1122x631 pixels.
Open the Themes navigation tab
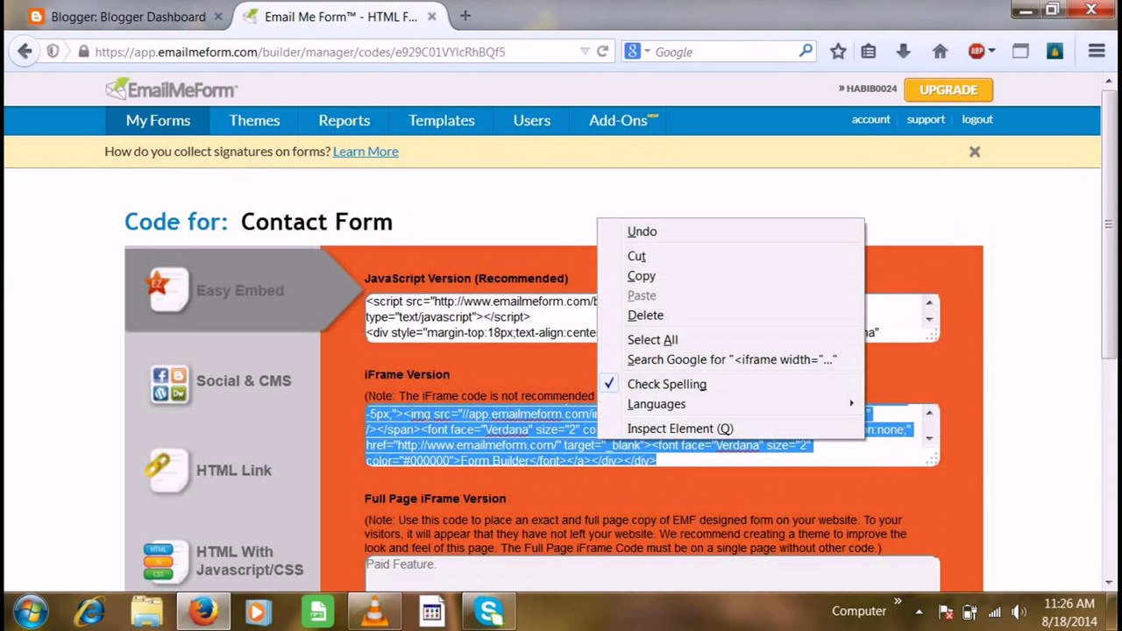click(x=254, y=120)
